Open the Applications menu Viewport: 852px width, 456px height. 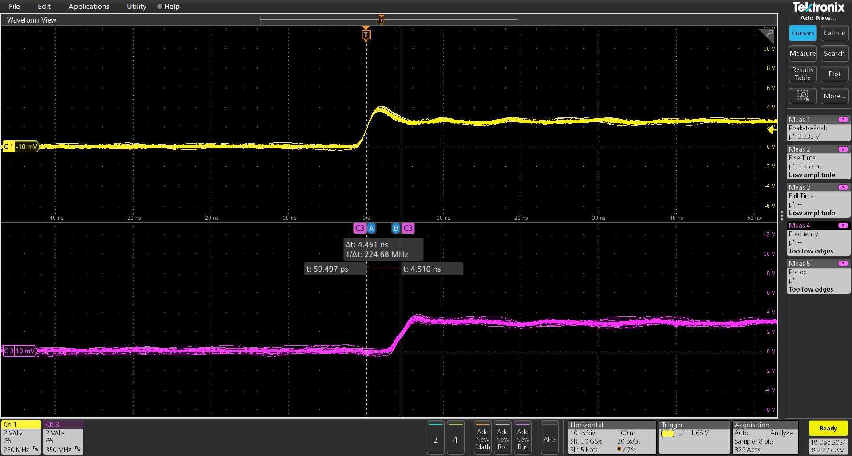pyautogui.click(x=89, y=6)
